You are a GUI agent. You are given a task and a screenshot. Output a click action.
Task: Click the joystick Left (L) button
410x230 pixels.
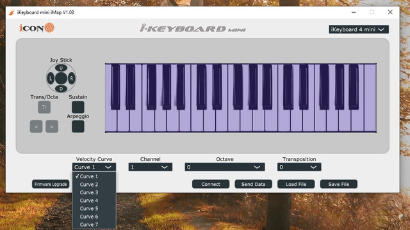pyautogui.click(x=51, y=78)
